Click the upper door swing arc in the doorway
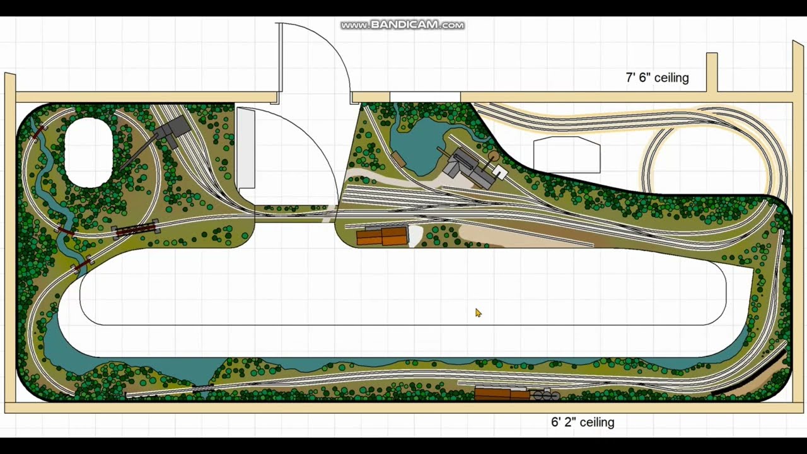807x454 pixels. click(315, 57)
